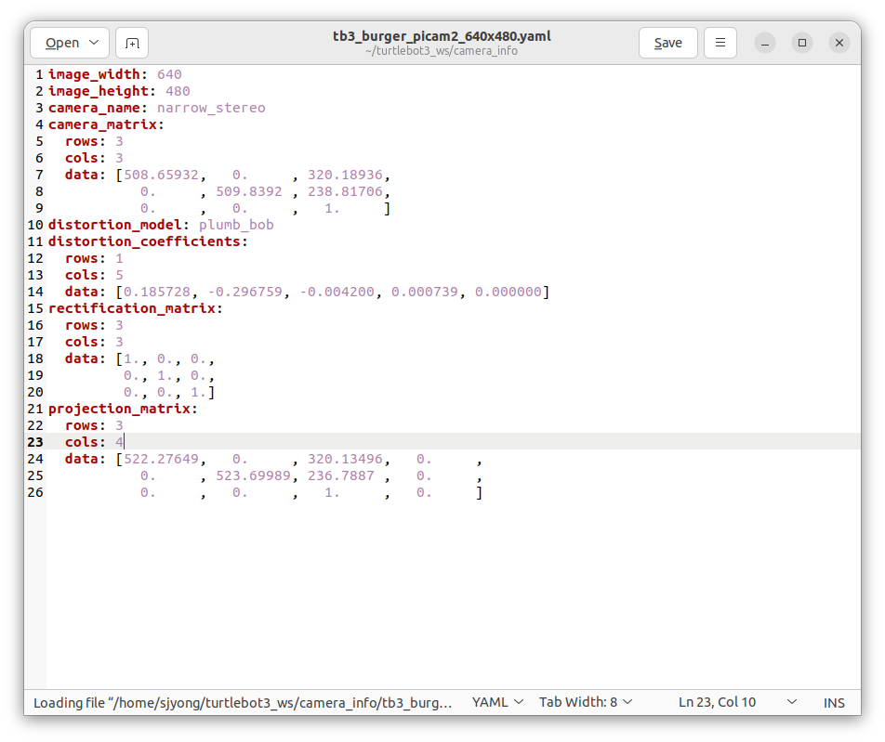This screenshot has width=885, height=742.
Task: Click value 236.7887 on line 25
Action: 341,475
